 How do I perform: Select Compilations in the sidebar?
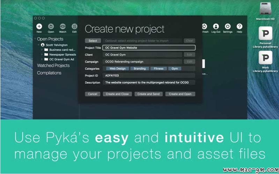tap(49, 73)
